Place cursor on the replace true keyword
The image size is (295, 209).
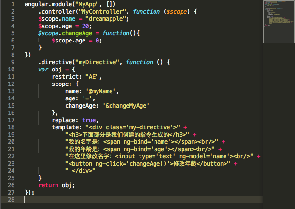click(x=89, y=120)
